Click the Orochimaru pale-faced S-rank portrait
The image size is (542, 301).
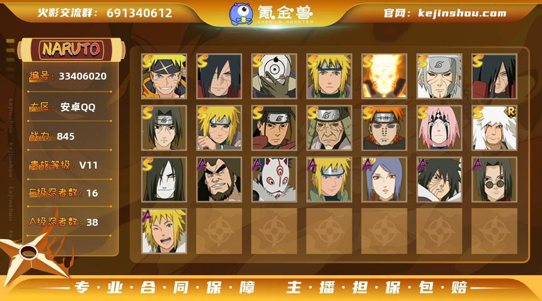(x=164, y=179)
